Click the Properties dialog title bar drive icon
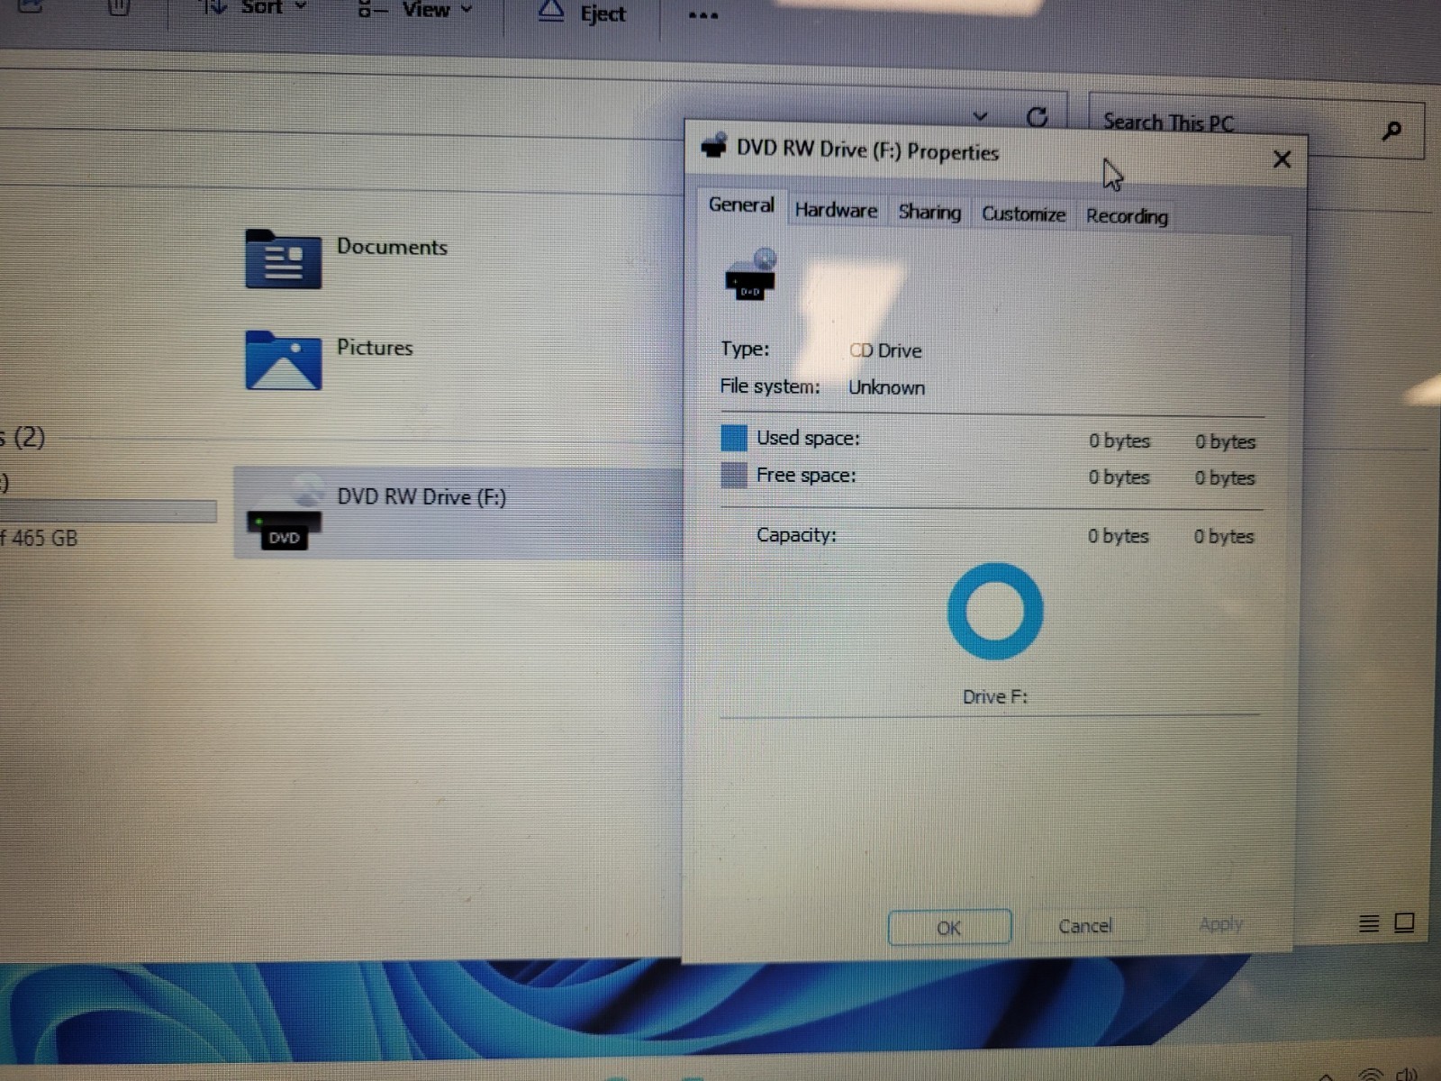 coord(714,146)
